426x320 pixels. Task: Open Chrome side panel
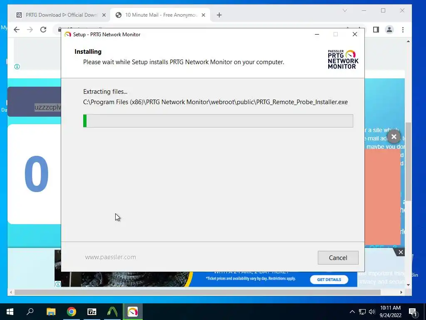376,30
